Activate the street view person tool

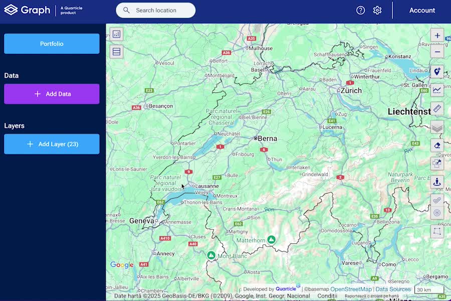pyautogui.click(x=437, y=182)
